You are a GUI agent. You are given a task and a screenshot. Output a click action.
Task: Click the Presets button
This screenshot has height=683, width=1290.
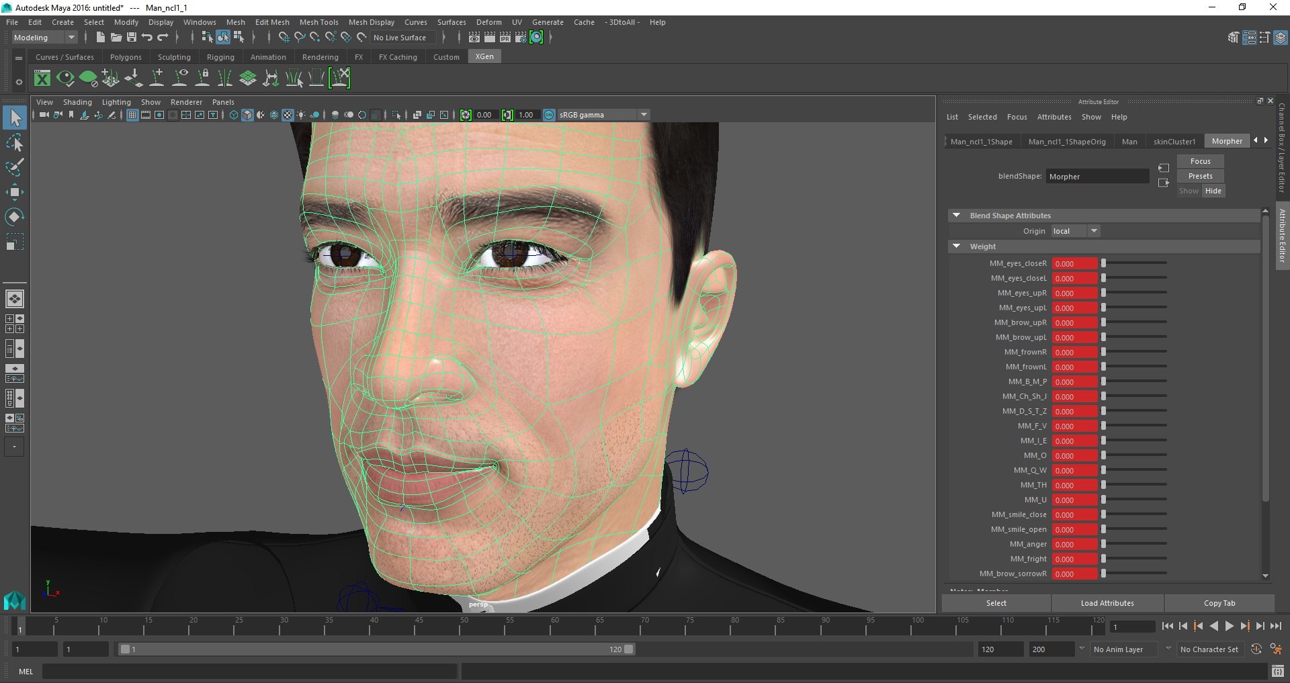1200,176
